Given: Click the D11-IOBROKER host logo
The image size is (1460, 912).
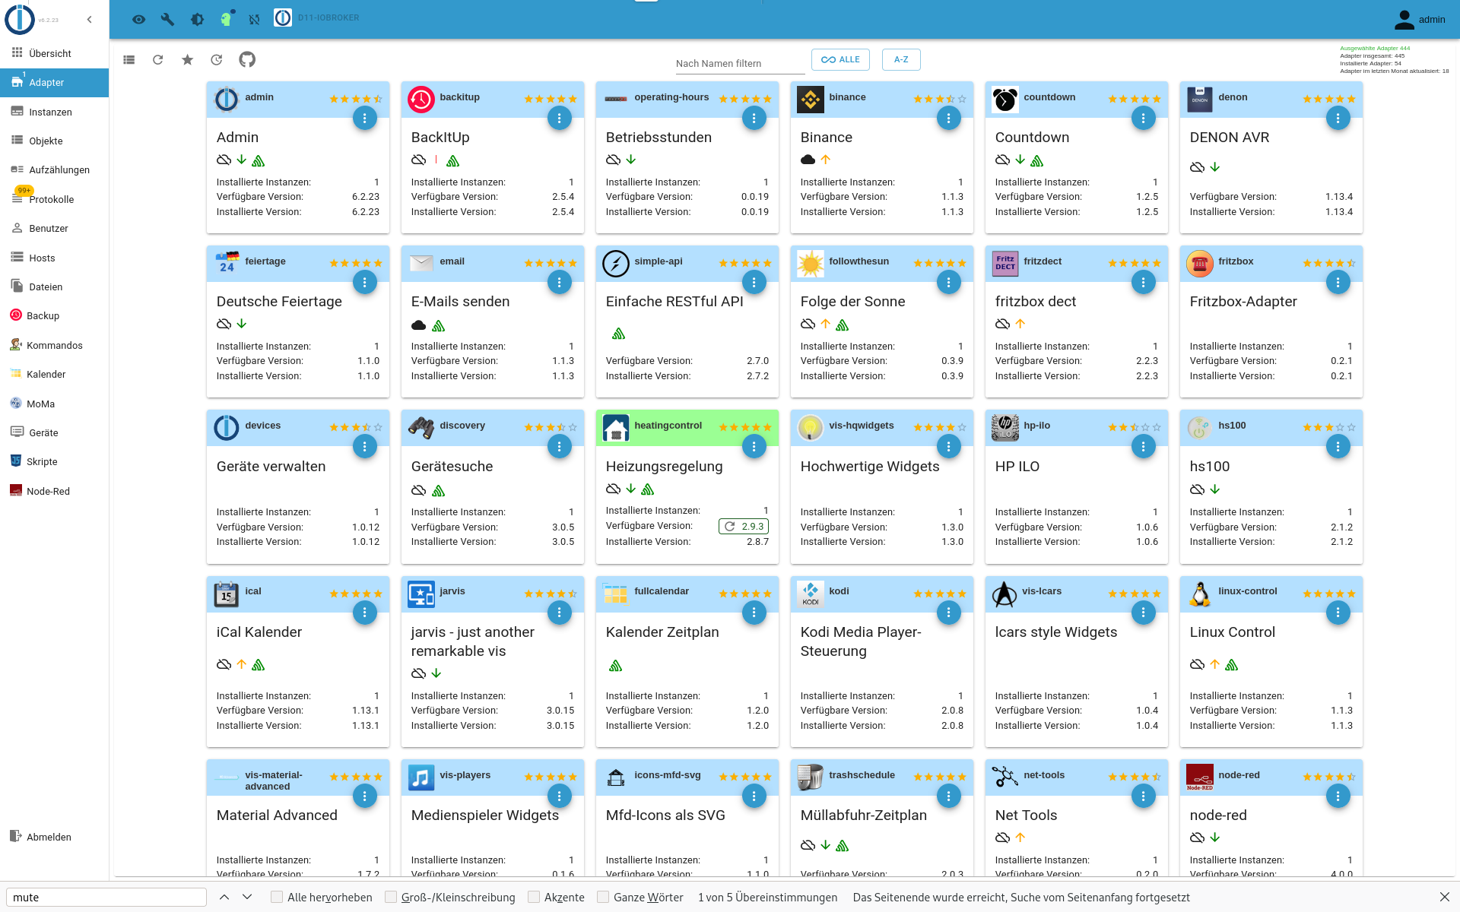Looking at the screenshot, I should [x=283, y=17].
